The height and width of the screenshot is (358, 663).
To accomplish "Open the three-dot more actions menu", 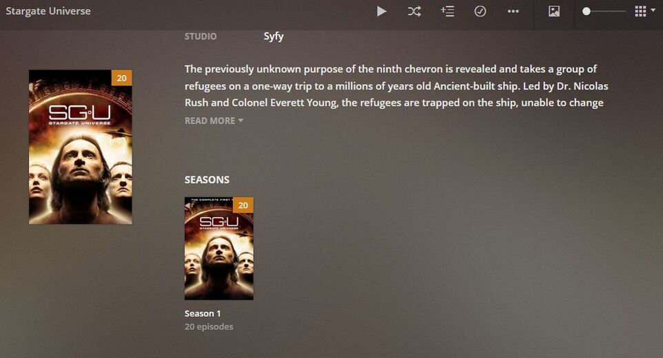I will pos(513,12).
